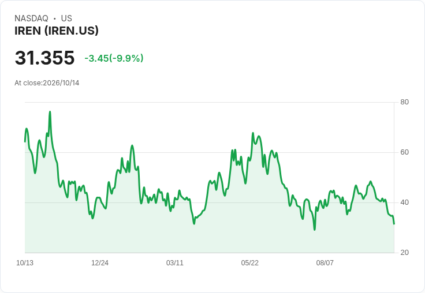This screenshot has width=425, height=293.
Task: Click the At close 2026/10/14 text
Action: coord(47,83)
